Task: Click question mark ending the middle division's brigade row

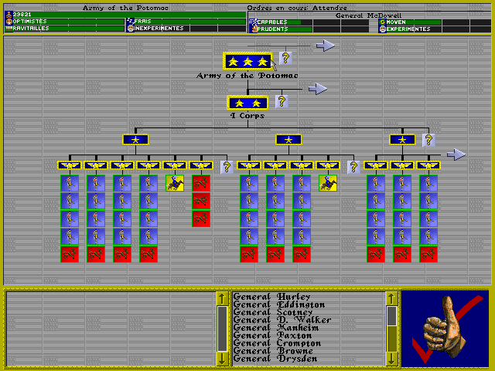Action: point(353,167)
